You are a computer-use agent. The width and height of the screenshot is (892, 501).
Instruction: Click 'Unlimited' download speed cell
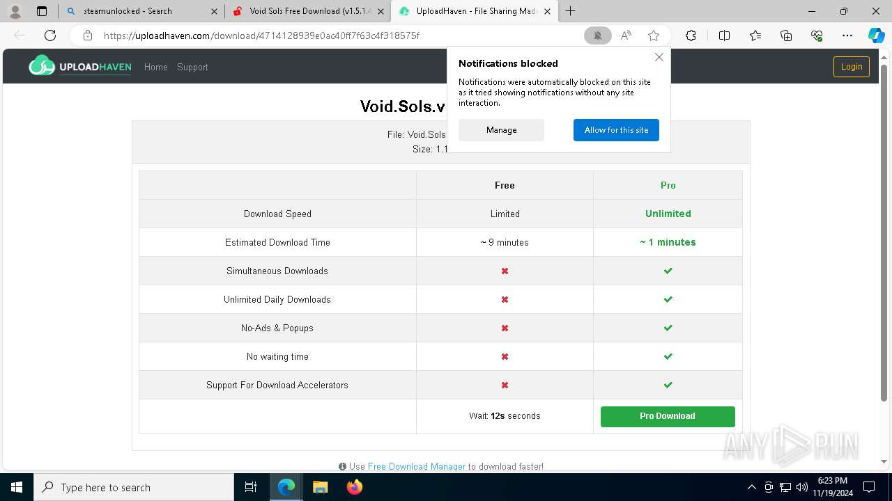[668, 214]
